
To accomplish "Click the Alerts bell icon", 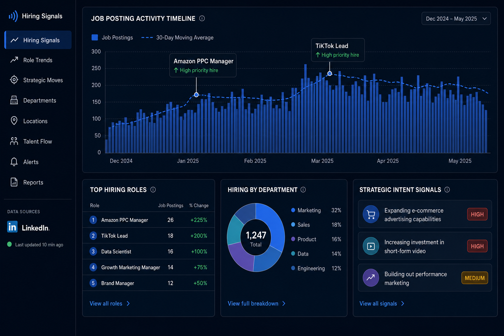I will pos(14,162).
